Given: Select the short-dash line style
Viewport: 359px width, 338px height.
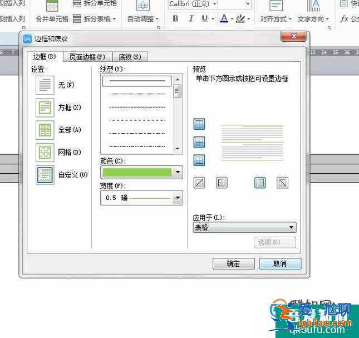Looking at the screenshot, I should [x=137, y=107].
